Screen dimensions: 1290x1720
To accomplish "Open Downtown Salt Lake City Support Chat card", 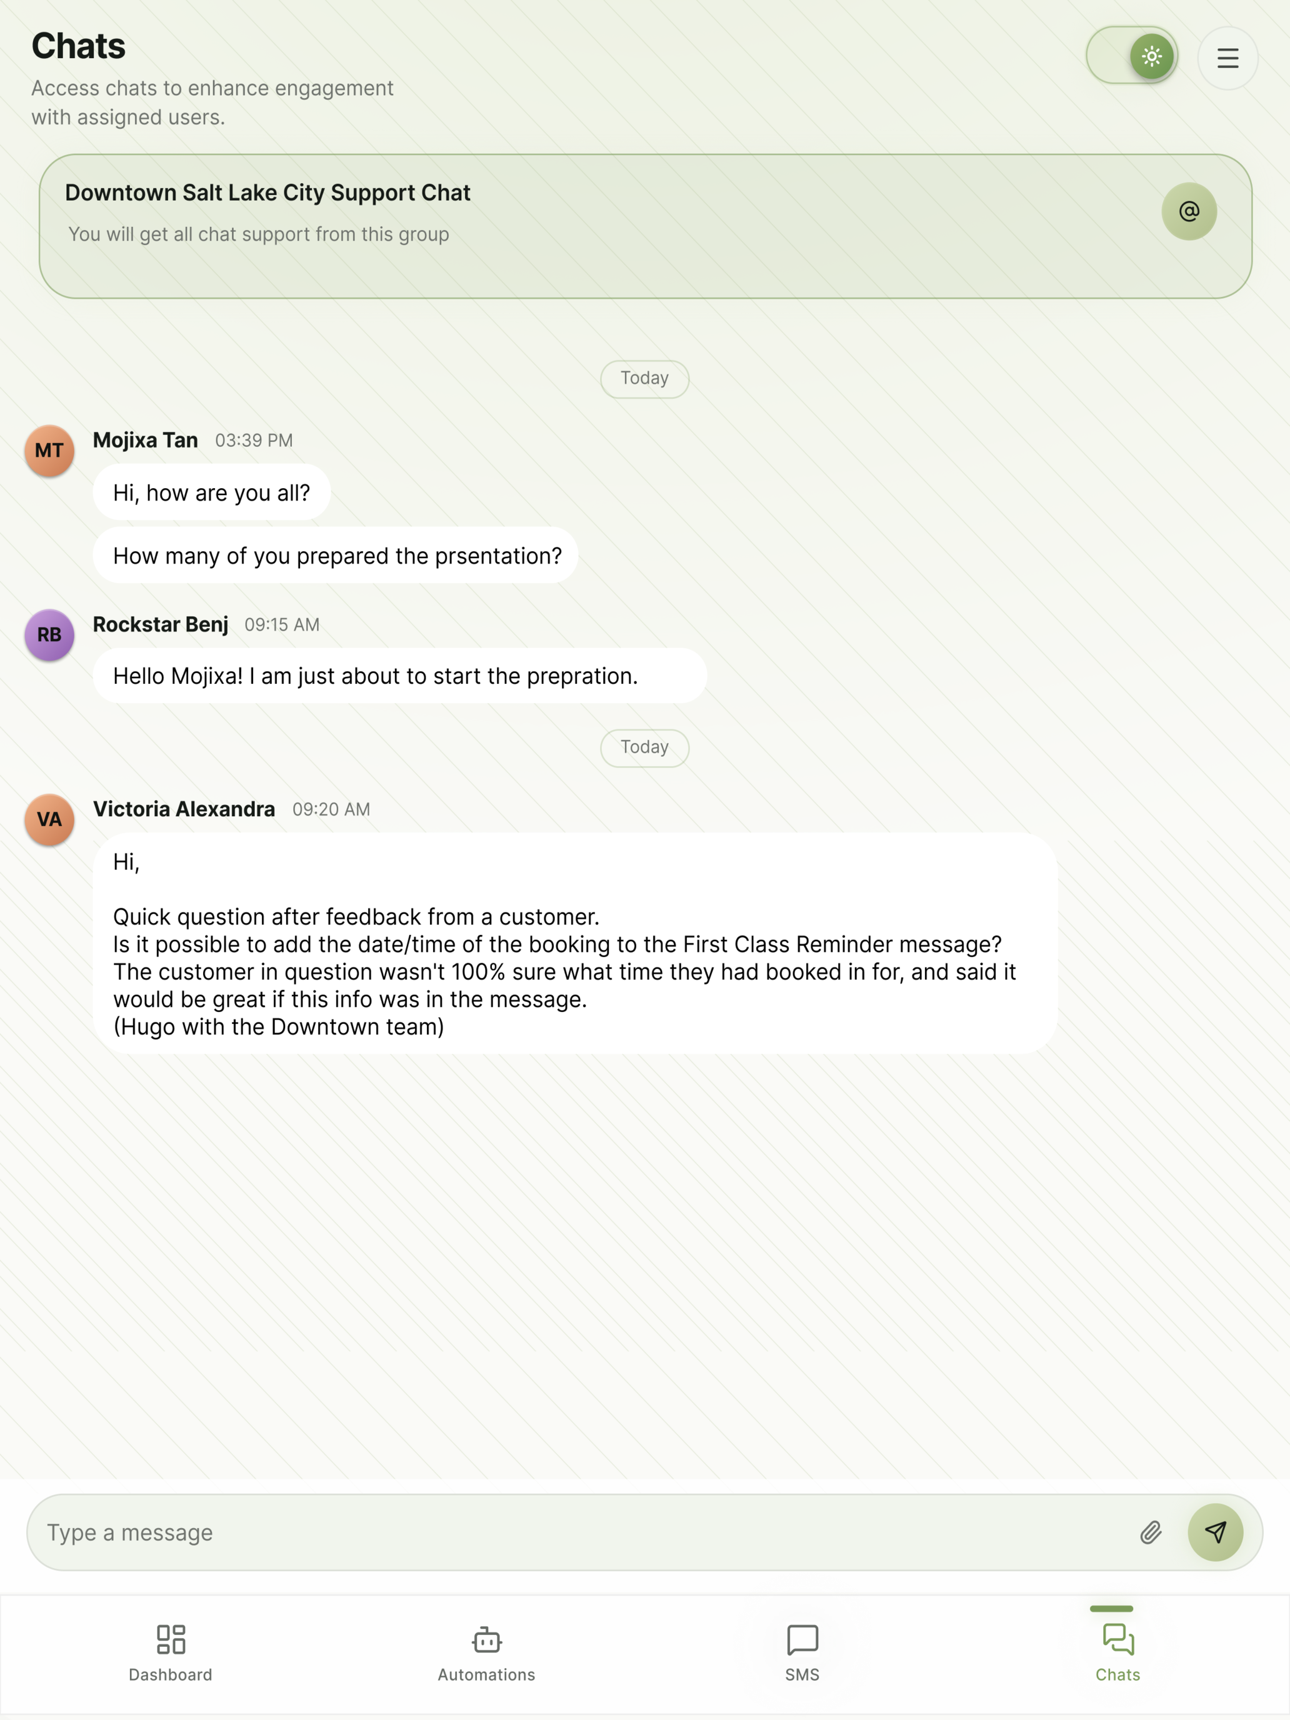I will pyautogui.click(x=646, y=226).
